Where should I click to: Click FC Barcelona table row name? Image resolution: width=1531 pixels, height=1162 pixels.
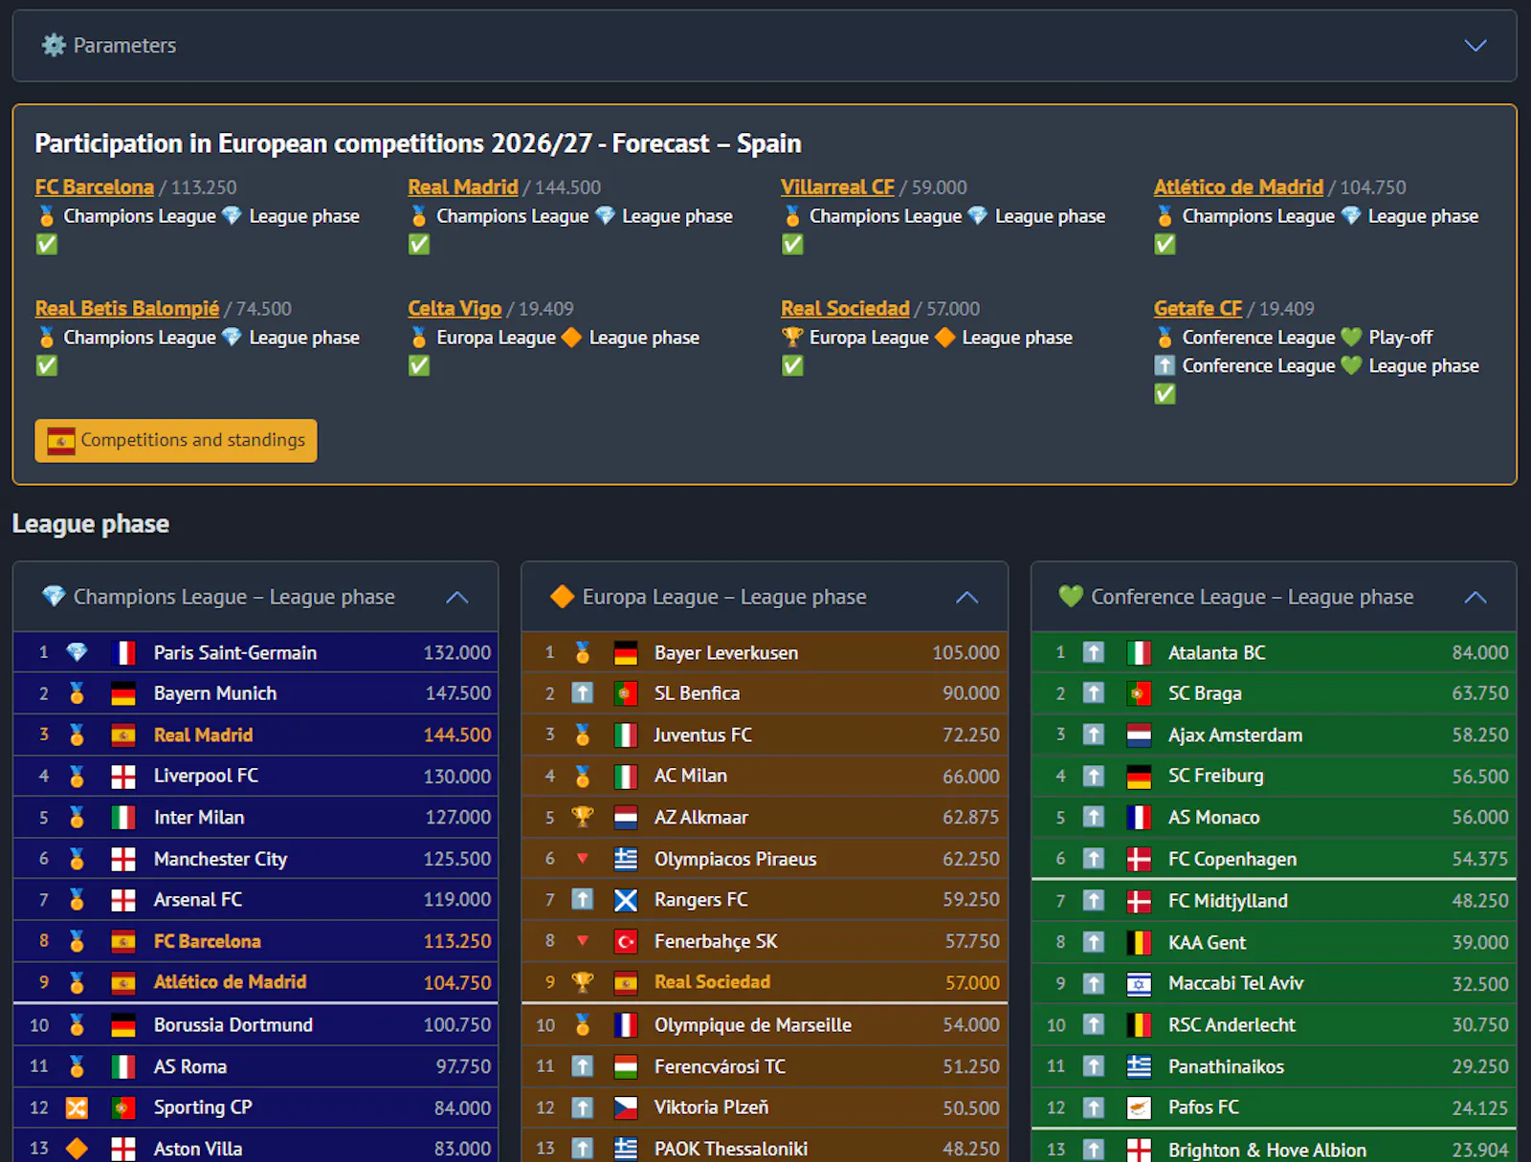tap(208, 941)
